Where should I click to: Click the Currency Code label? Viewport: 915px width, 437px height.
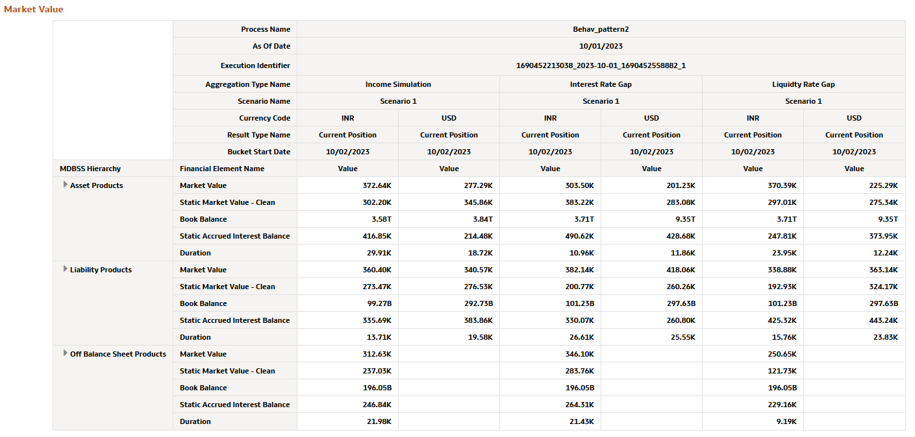click(x=265, y=118)
